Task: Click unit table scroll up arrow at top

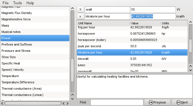Action: pyautogui.click(x=190, y=22)
